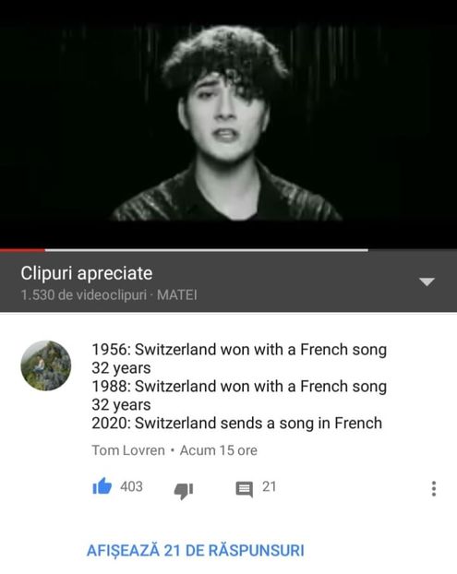457x574 pixels.
Task: Open MATEI channel name in playlist bar
Action: tap(177, 294)
